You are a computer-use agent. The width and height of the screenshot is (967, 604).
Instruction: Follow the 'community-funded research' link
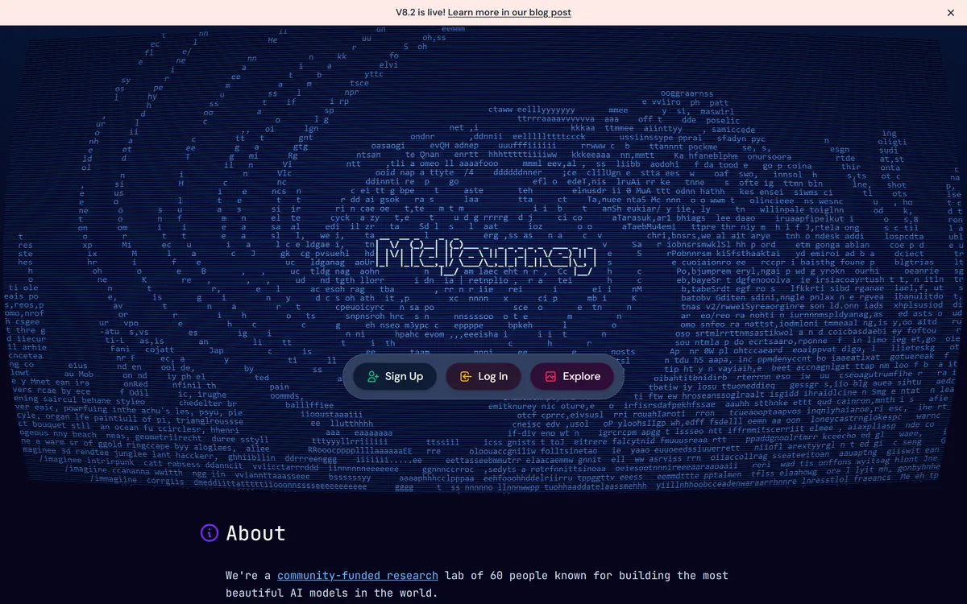pos(358,575)
